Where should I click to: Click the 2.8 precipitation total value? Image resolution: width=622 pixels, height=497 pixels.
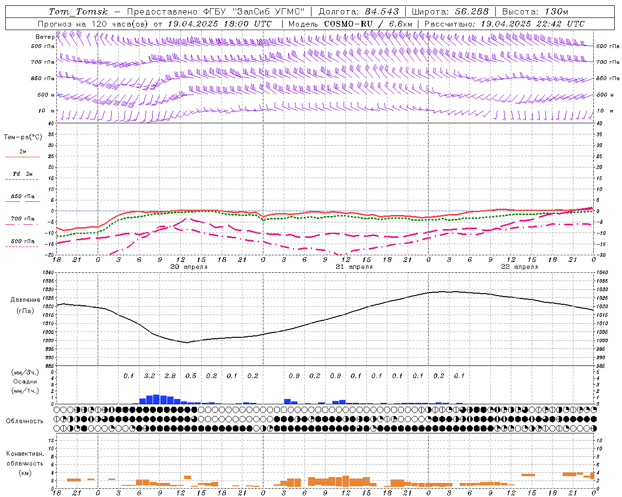[x=170, y=376]
